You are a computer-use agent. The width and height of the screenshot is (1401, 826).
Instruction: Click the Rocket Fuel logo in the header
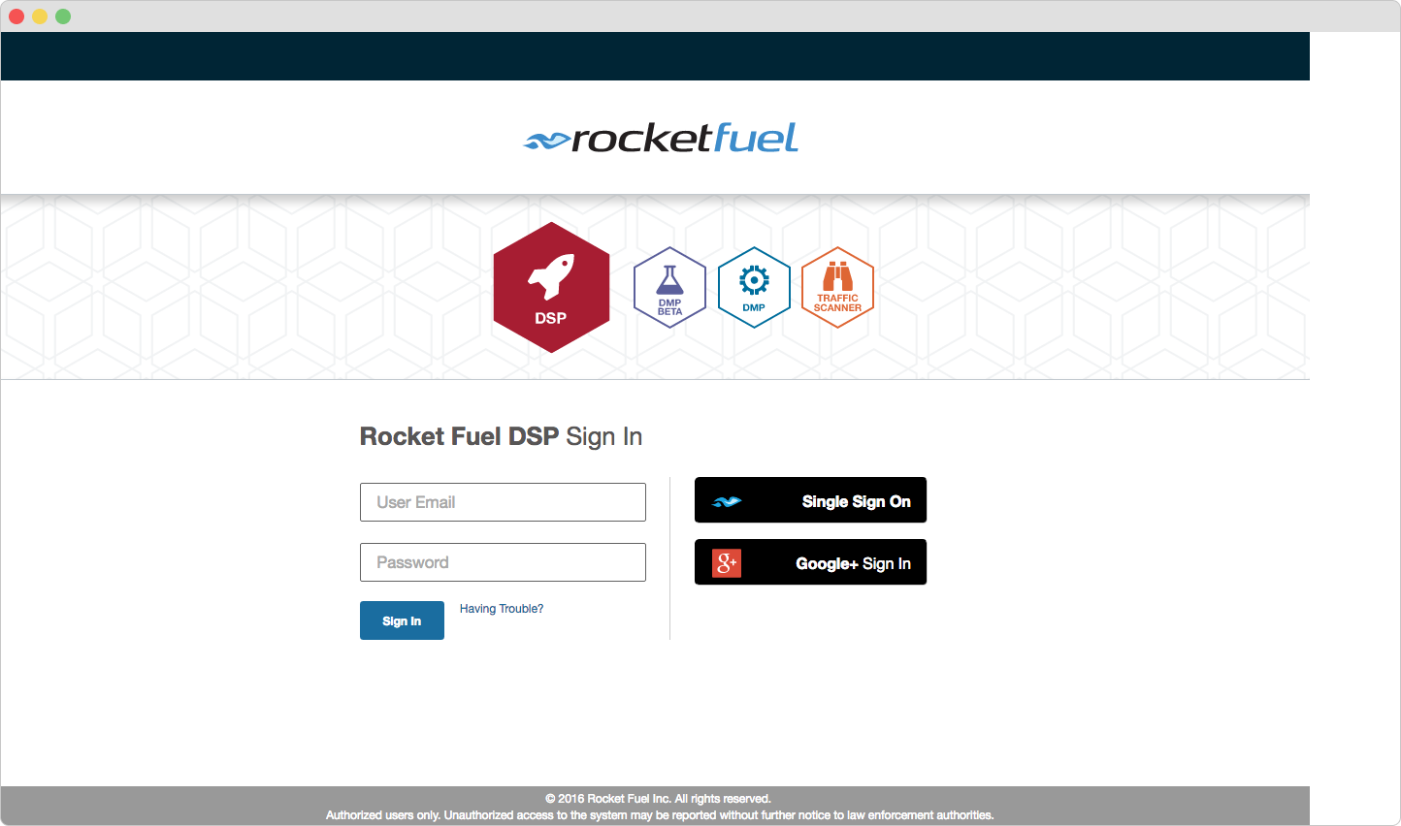point(661,138)
